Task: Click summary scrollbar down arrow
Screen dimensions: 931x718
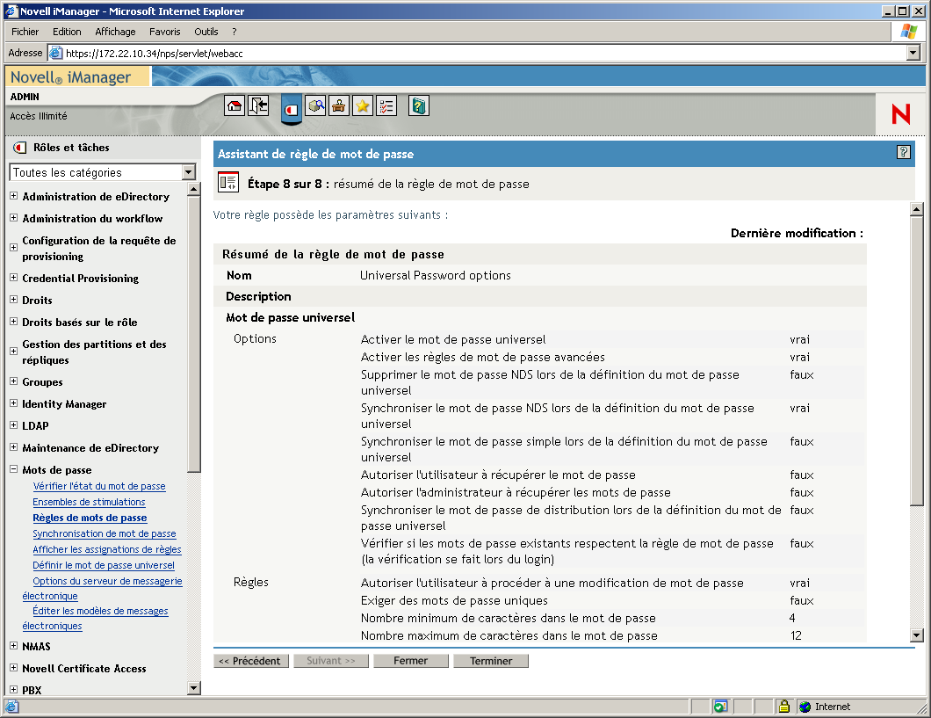Action: coord(917,635)
